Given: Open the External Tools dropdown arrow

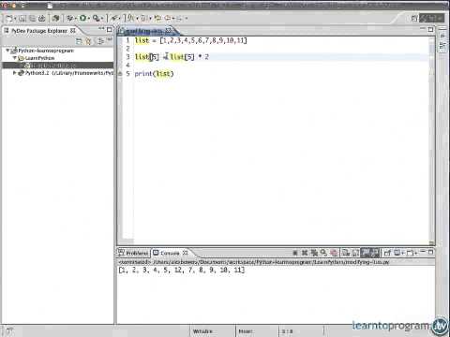Looking at the screenshot, I should click(x=102, y=19).
